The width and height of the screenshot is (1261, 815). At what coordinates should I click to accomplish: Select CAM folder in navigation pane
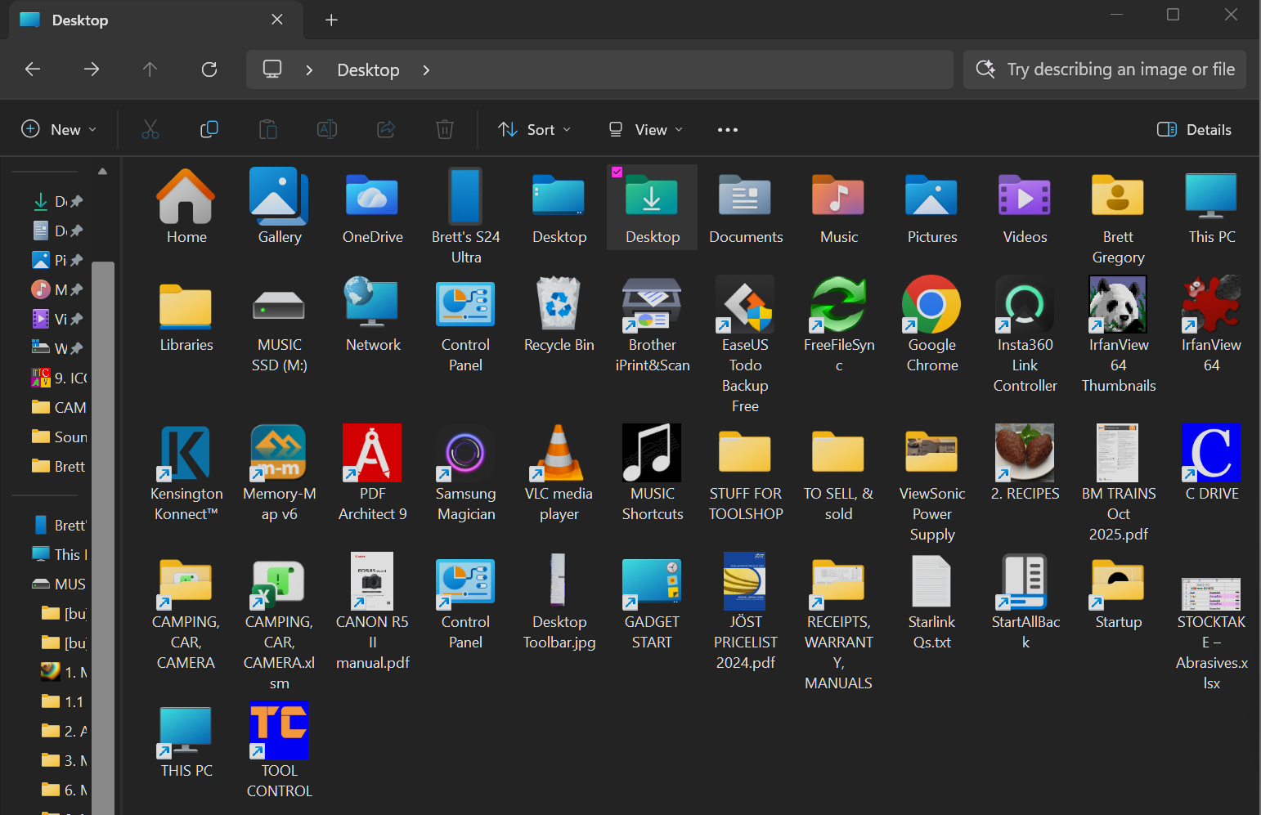[59, 407]
